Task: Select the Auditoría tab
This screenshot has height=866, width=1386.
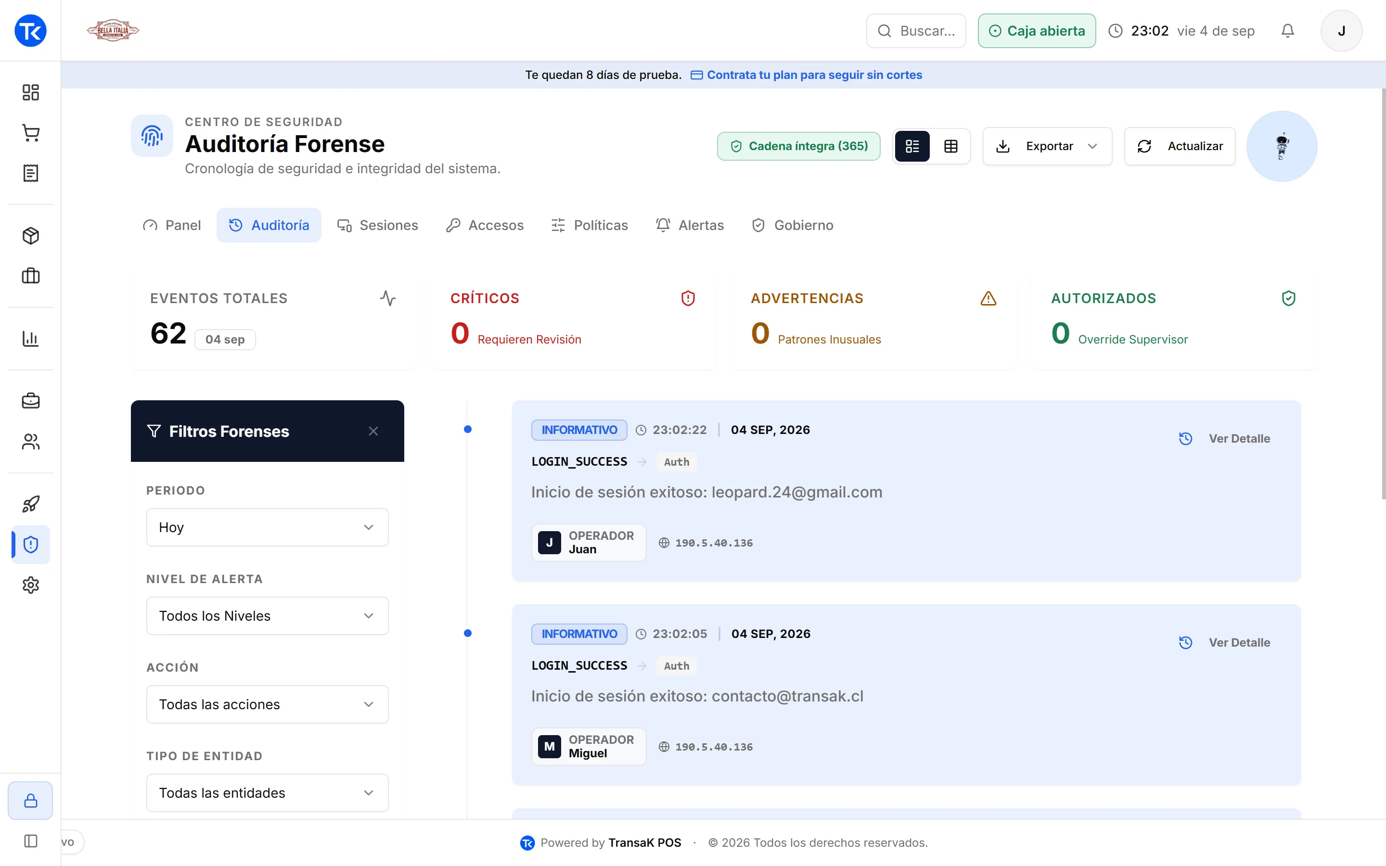Action: point(269,225)
